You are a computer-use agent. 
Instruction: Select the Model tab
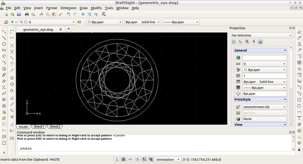pos(23,127)
